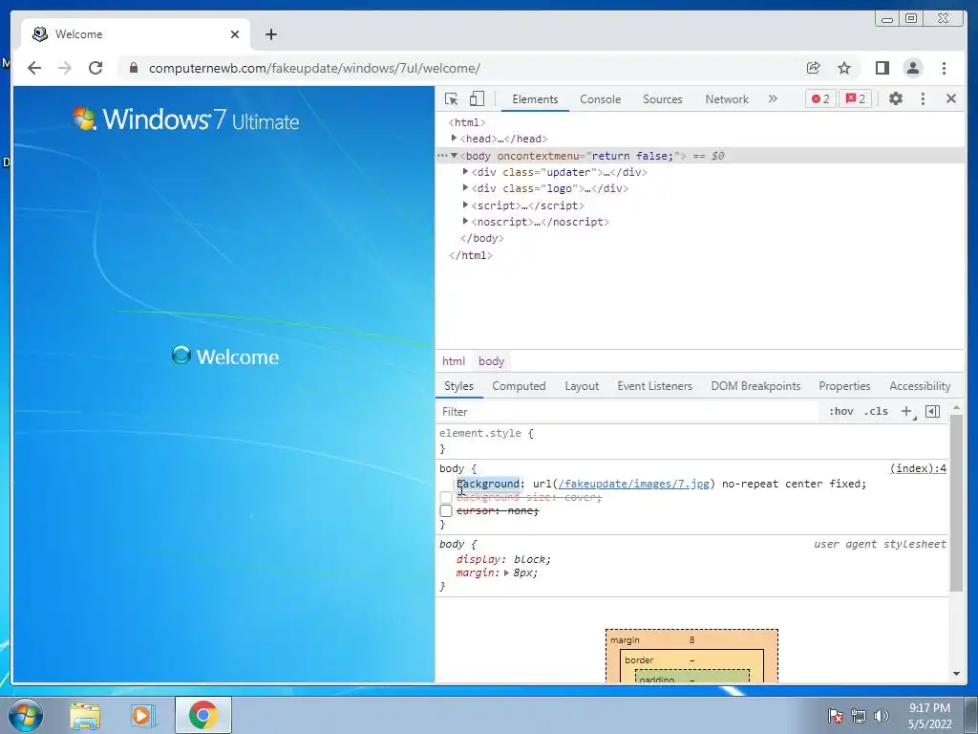The width and height of the screenshot is (978, 734).
Task: Bookmark this page with the star
Action: [x=844, y=68]
